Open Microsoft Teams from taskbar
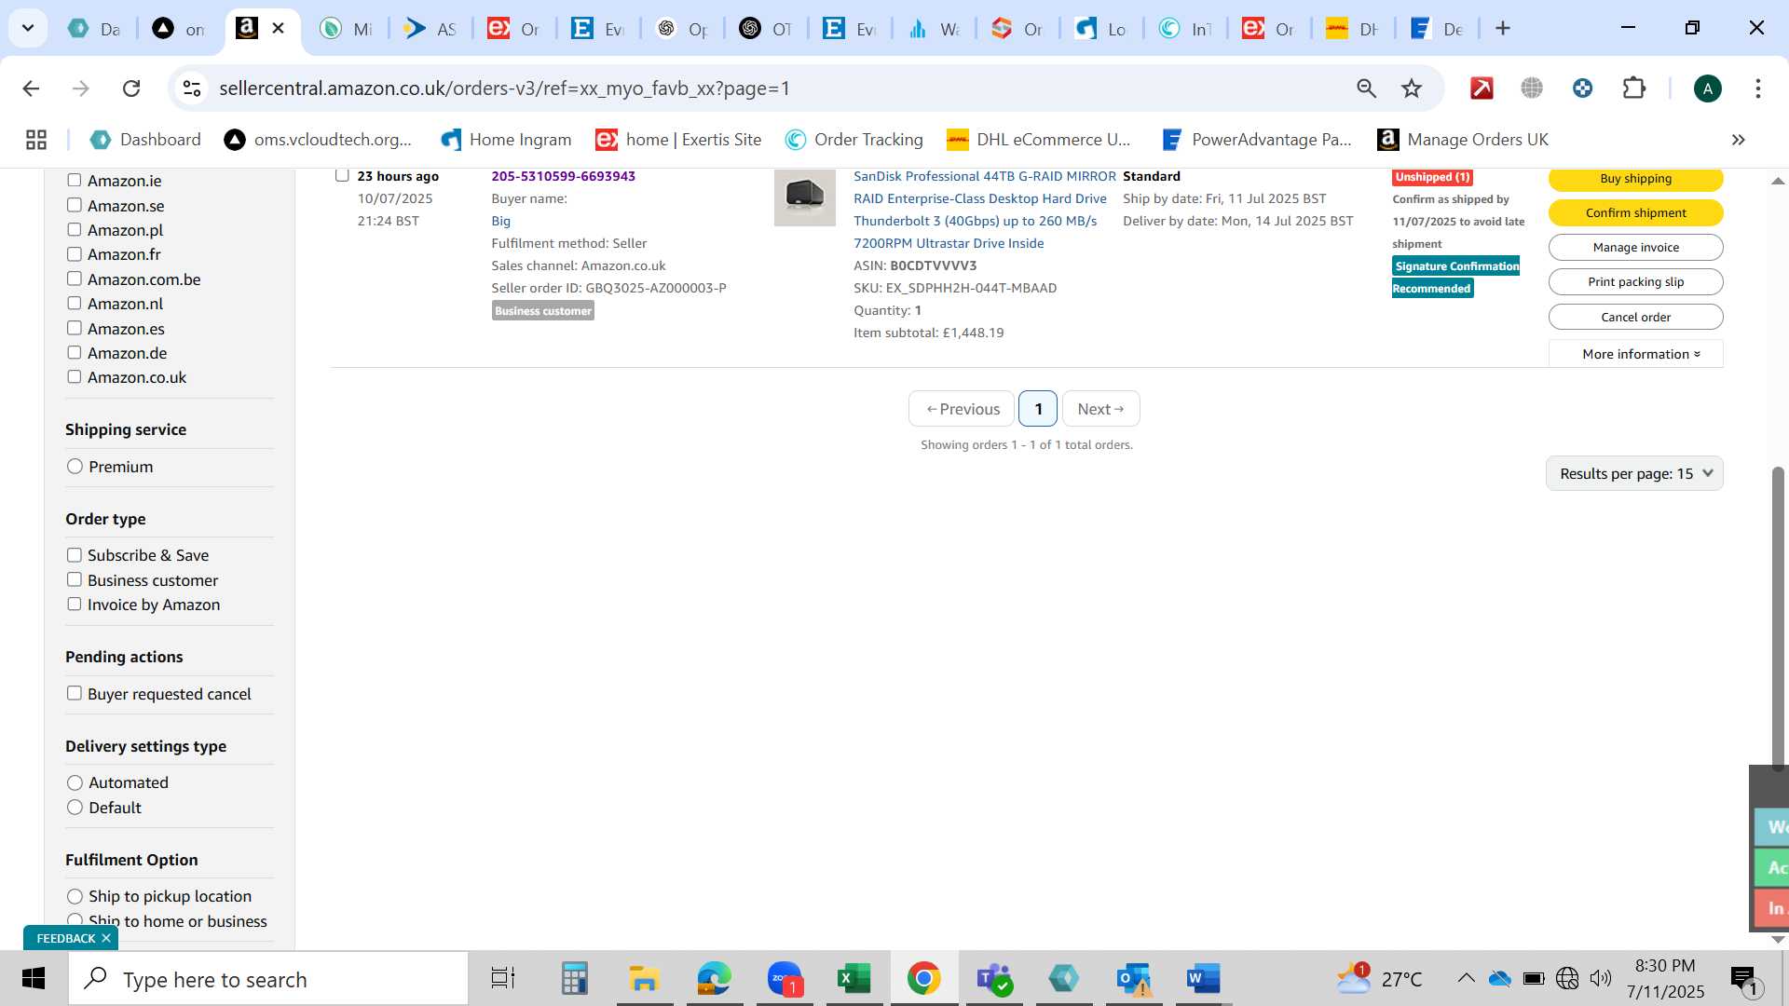Screen dimensions: 1789x1006 [x=994, y=979]
